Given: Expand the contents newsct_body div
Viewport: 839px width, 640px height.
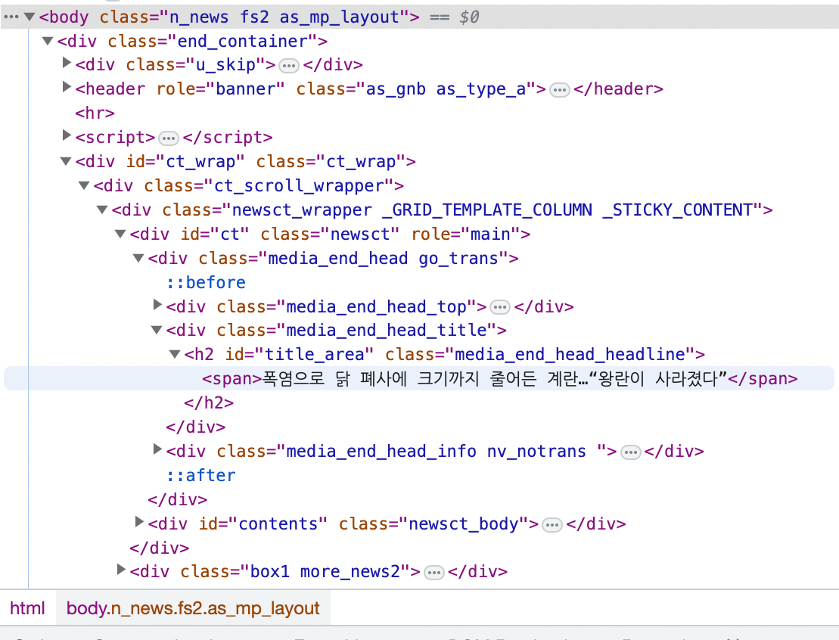Looking at the screenshot, I should [139, 521].
